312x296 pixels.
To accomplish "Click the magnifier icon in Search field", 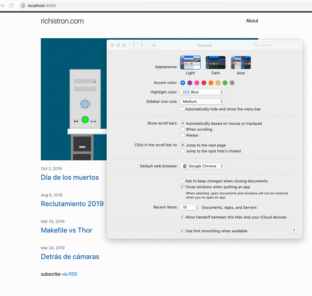I will (x=257, y=45).
